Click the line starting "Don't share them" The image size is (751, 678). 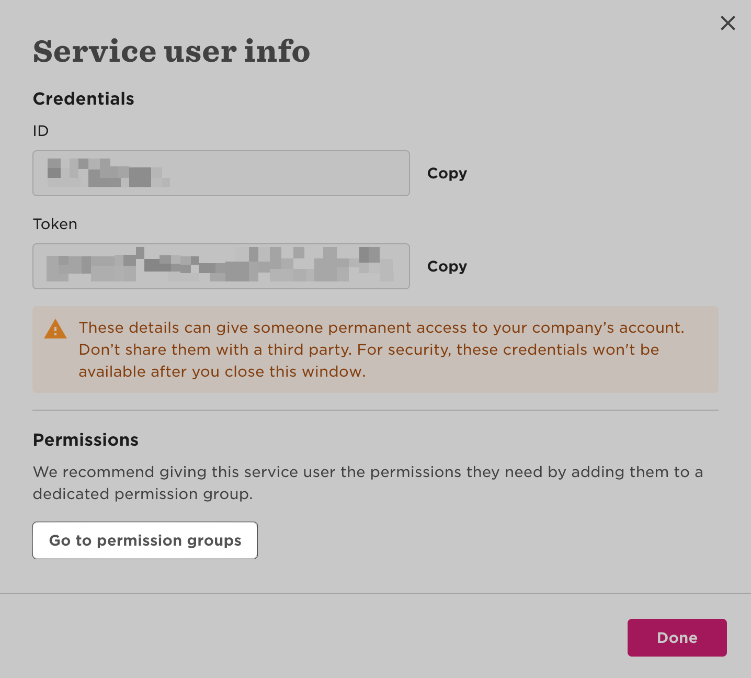pyautogui.click(x=369, y=349)
